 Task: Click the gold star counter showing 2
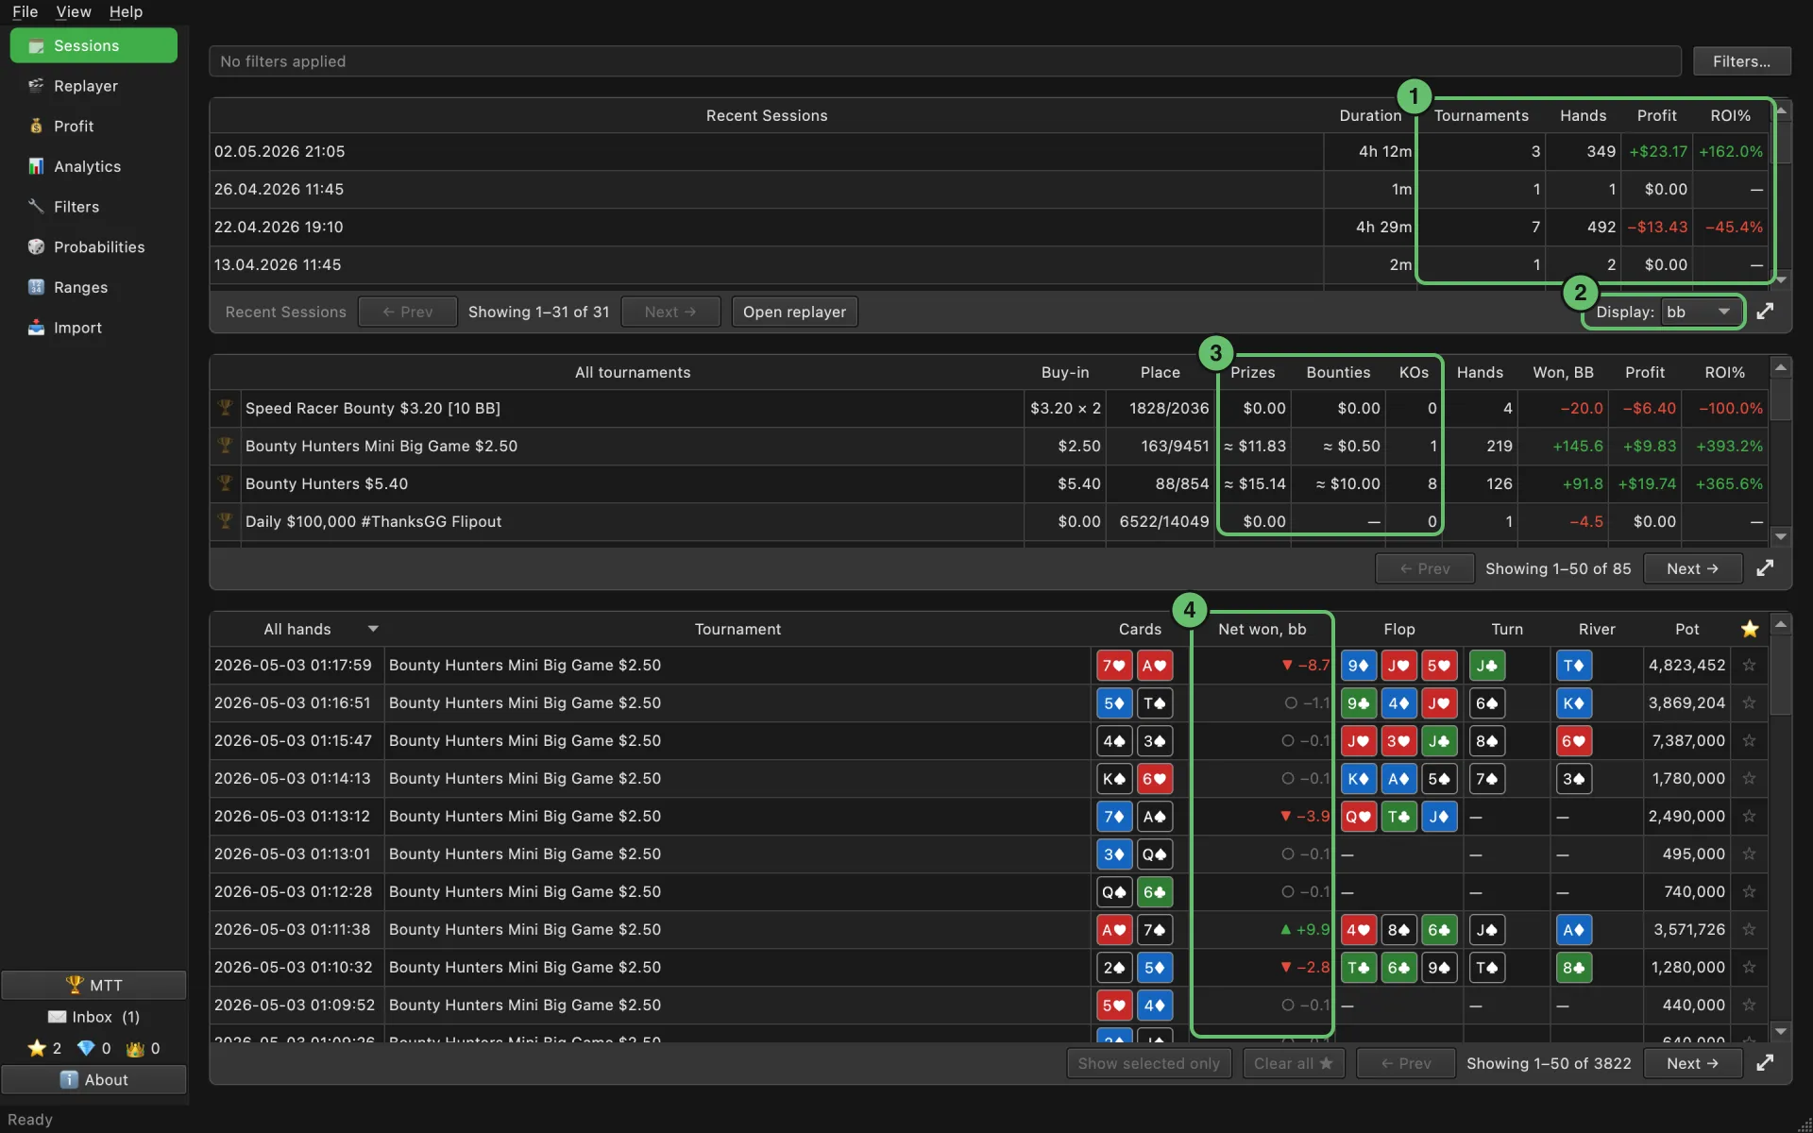coord(44,1048)
